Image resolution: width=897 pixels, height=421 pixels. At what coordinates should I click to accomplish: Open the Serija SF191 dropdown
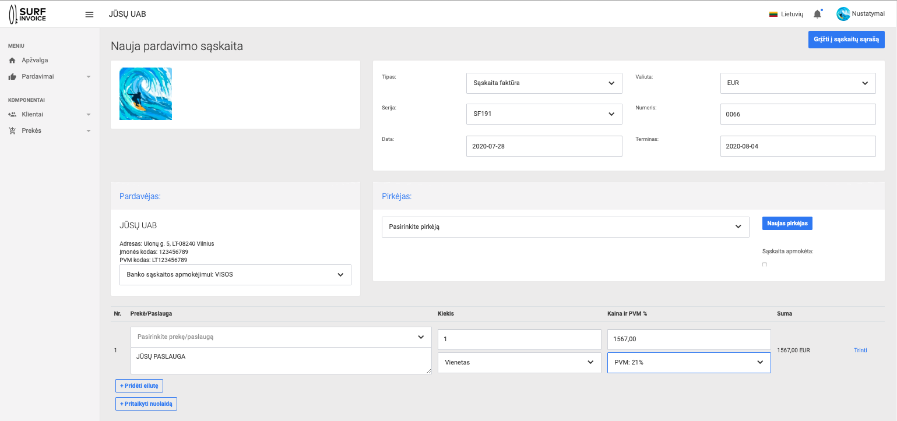click(544, 114)
